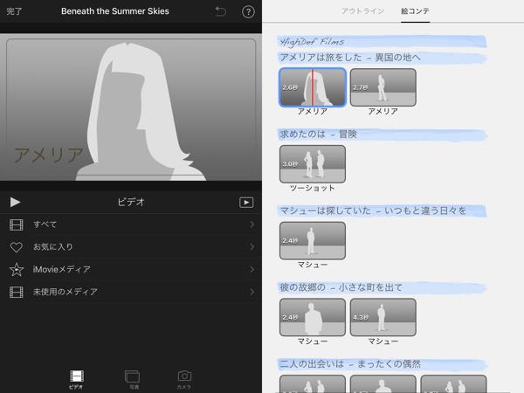Expand the すべて row chevron

tap(252, 224)
